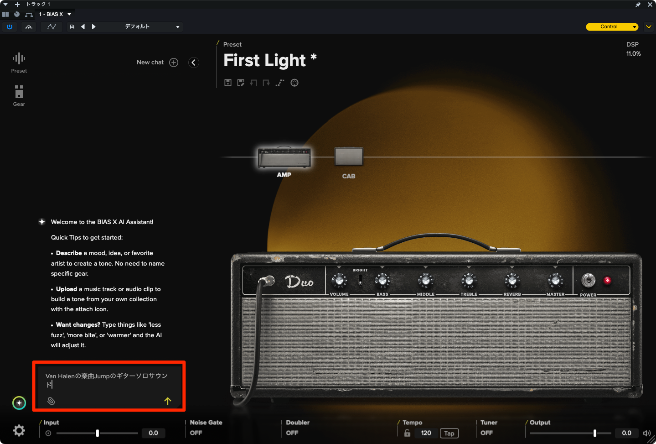Send the chat message with arrow icon
Image resolution: width=656 pixels, height=444 pixels.
[167, 401]
